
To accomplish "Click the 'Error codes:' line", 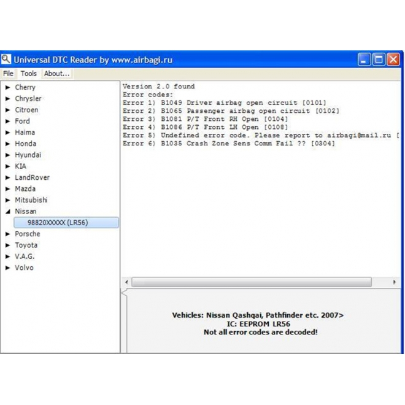I will pos(148,94).
